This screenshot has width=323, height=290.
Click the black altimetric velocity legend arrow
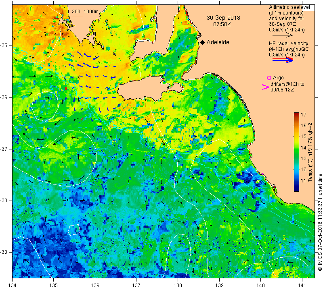pos(283,35)
